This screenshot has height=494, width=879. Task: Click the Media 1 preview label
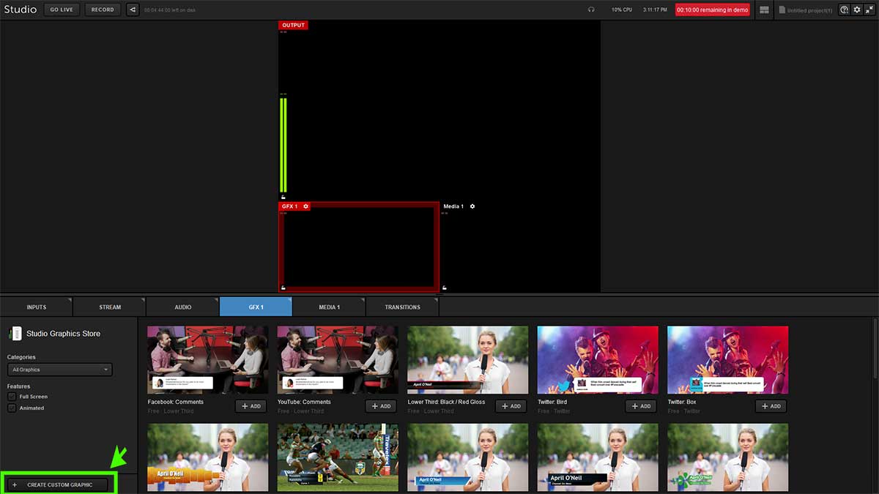click(453, 206)
